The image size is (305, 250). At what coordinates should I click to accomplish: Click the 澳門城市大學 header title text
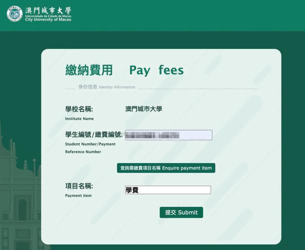(x=48, y=10)
